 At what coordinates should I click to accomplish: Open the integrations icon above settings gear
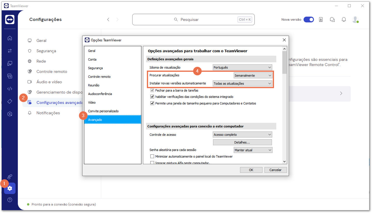click(10, 176)
